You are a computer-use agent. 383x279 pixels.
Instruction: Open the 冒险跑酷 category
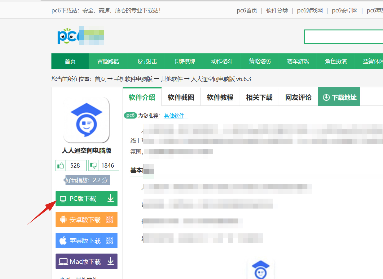(108, 61)
